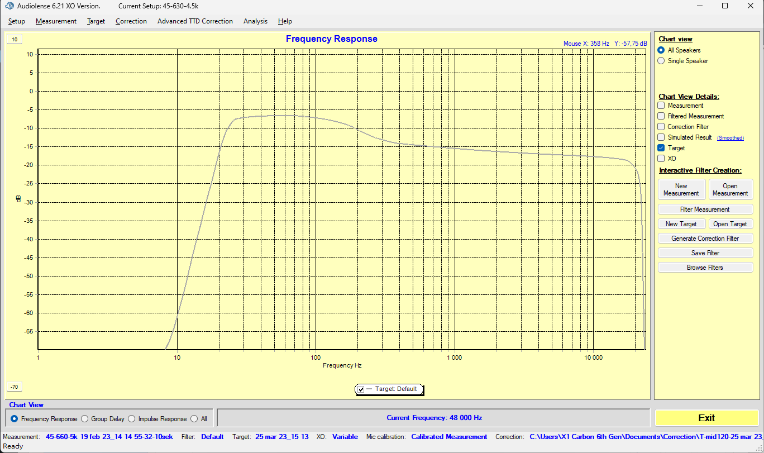Click the Interactive Filter Creation heading
The width and height of the screenshot is (764, 453).
pos(700,170)
